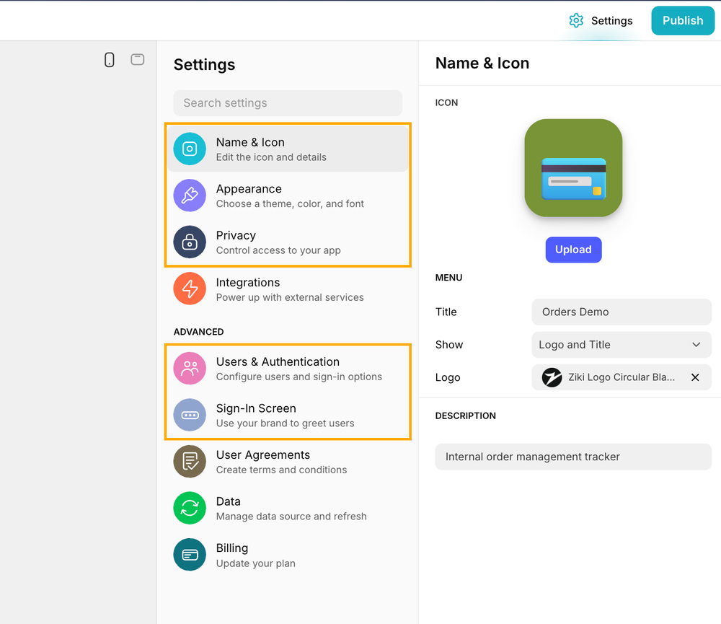Open the Appearance paintbrush icon
This screenshot has width=721, height=624.
click(189, 195)
